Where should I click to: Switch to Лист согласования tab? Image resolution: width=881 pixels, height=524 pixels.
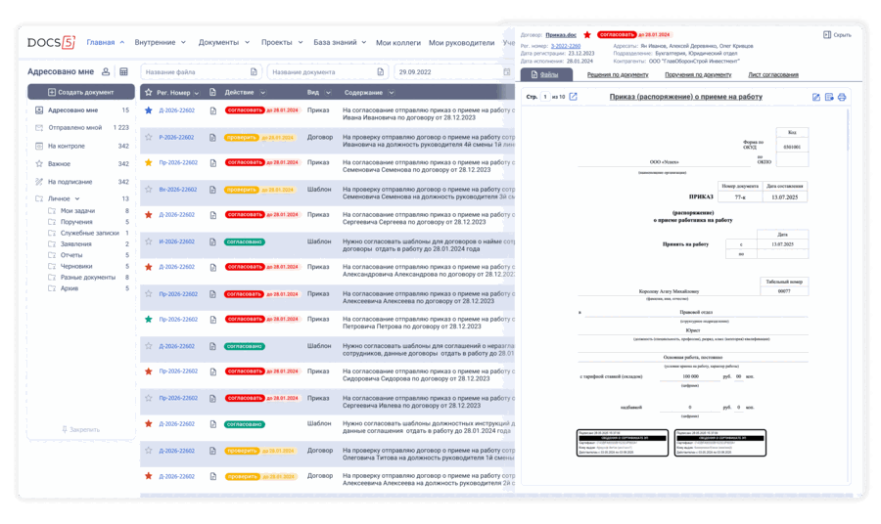pos(773,74)
